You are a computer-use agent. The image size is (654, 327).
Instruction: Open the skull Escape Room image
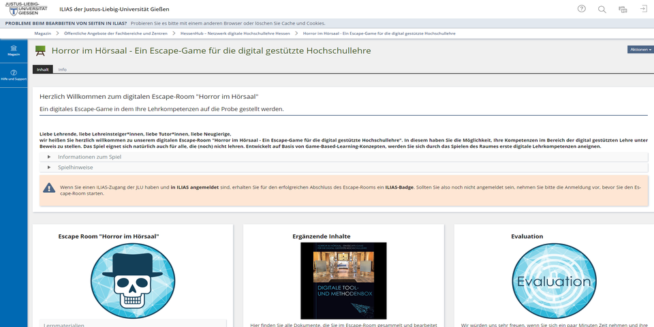point(133,281)
